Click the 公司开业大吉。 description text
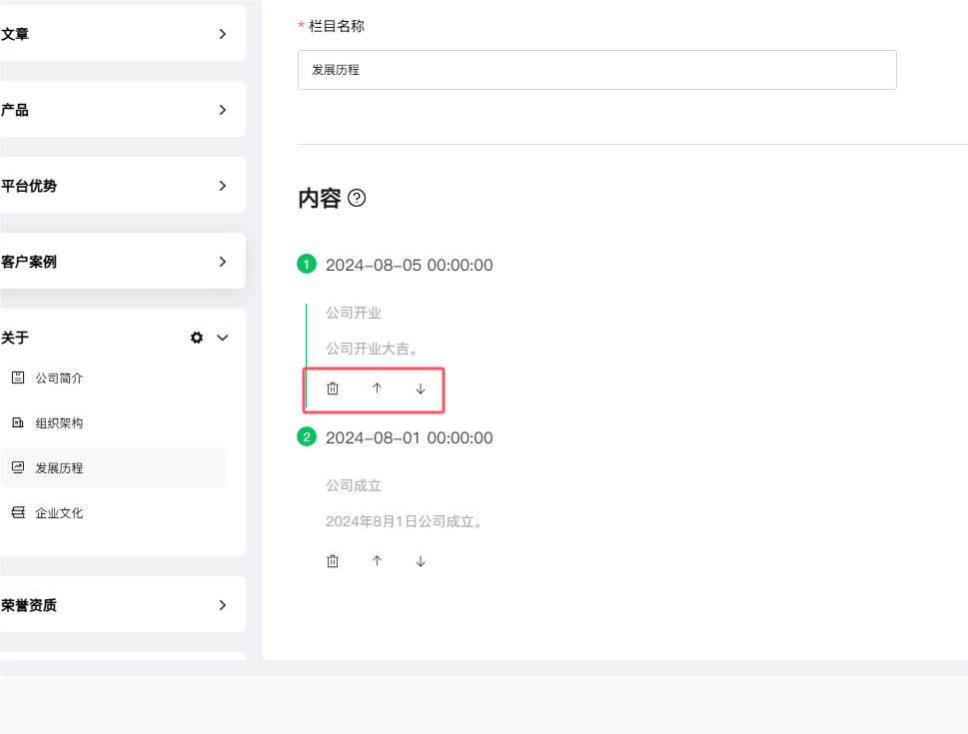 374,349
